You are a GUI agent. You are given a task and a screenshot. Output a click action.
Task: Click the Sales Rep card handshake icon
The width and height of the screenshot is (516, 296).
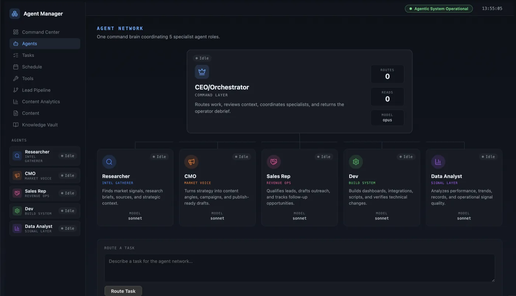click(273, 162)
